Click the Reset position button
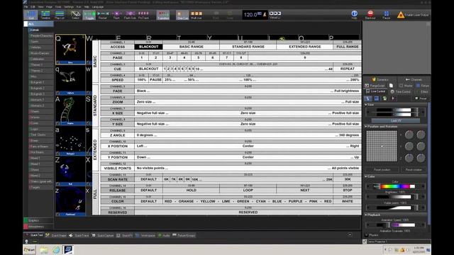This screenshot has height=255, width=454. (382, 170)
